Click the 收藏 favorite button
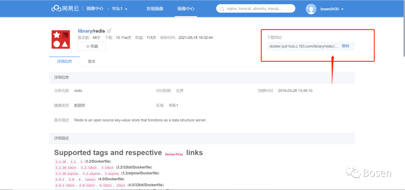 pos(92,46)
